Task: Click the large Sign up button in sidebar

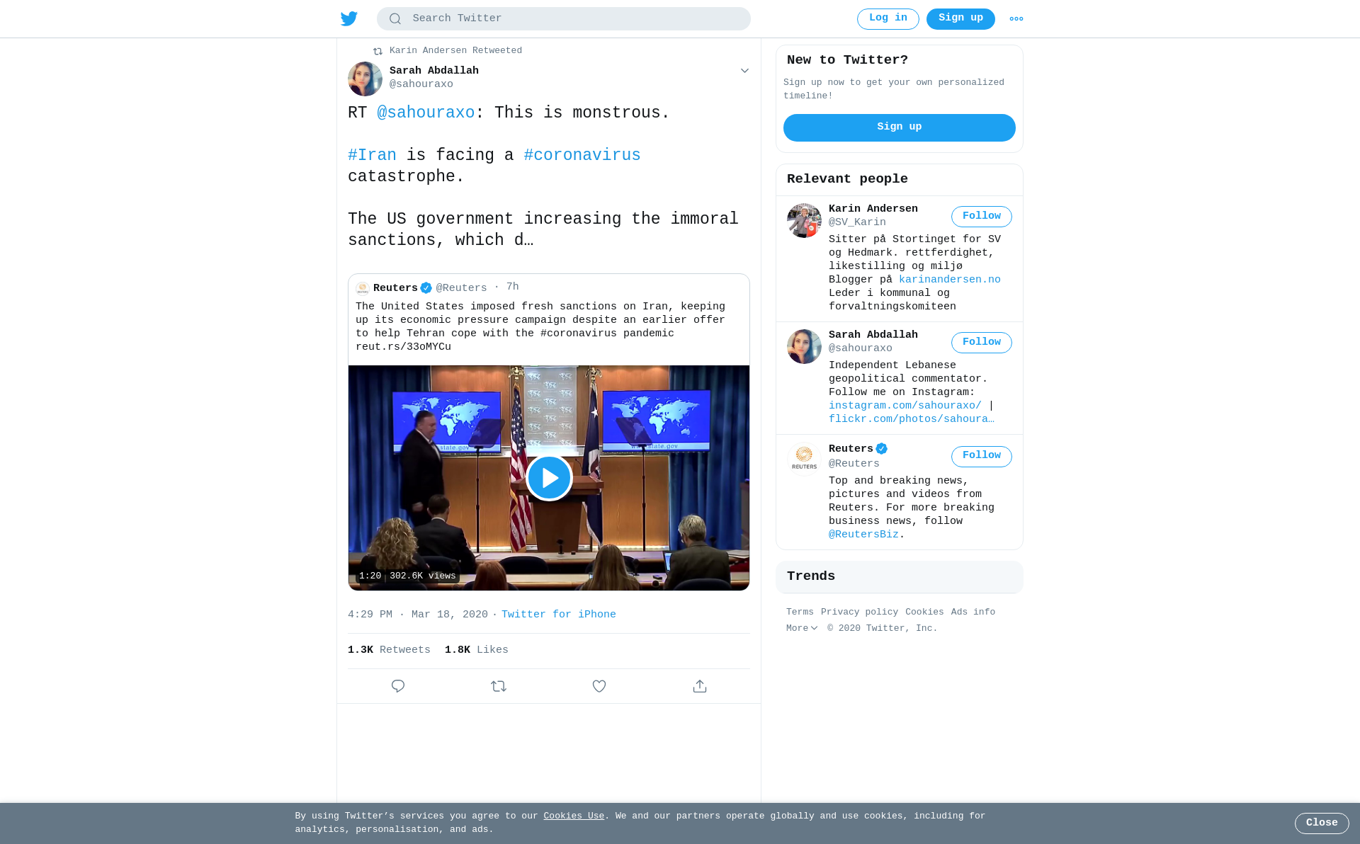Action: [x=899, y=127]
